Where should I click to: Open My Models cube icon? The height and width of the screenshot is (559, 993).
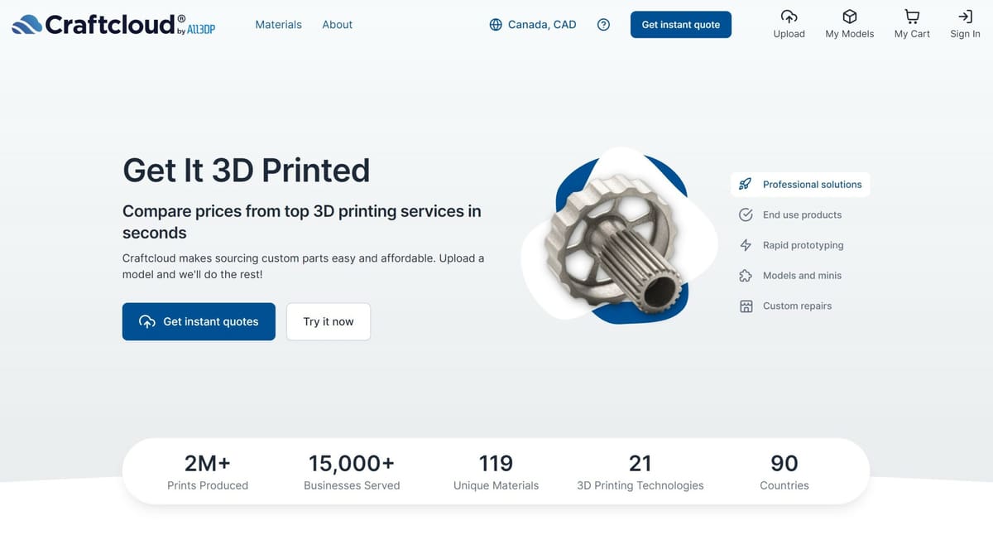click(849, 17)
